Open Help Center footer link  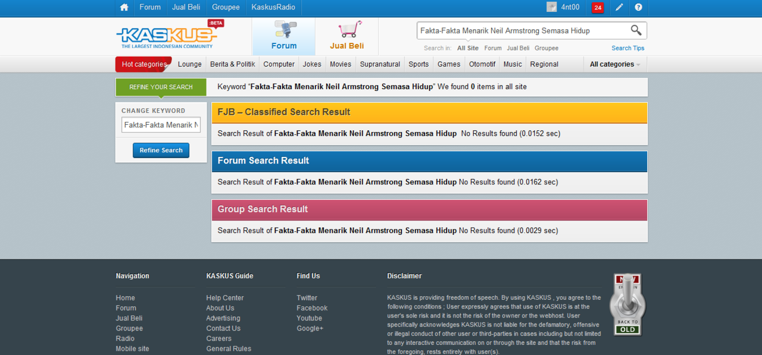225,298
